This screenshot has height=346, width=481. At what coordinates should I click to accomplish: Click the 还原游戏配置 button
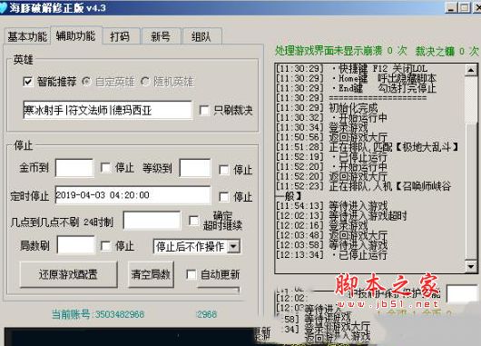(x=68, y=274)
